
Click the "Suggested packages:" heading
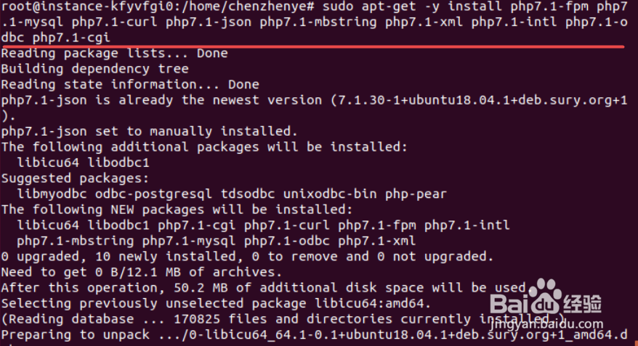click(x=75, y=178)
